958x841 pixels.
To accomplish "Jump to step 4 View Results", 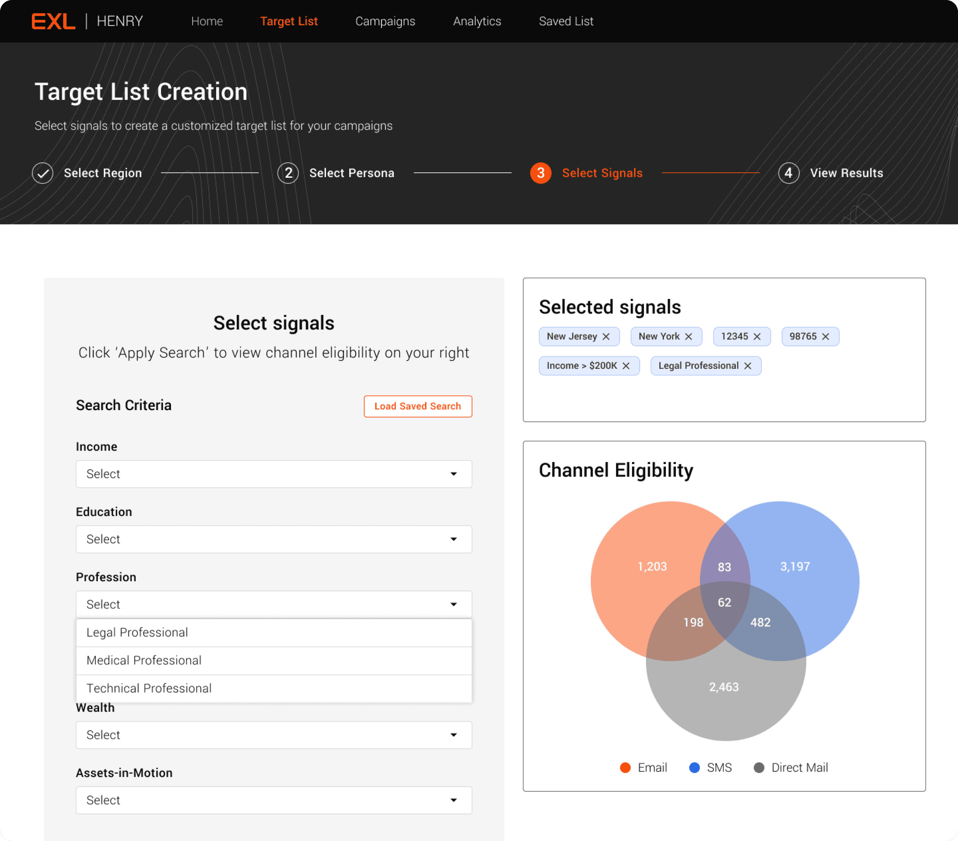I will (789, 173).
